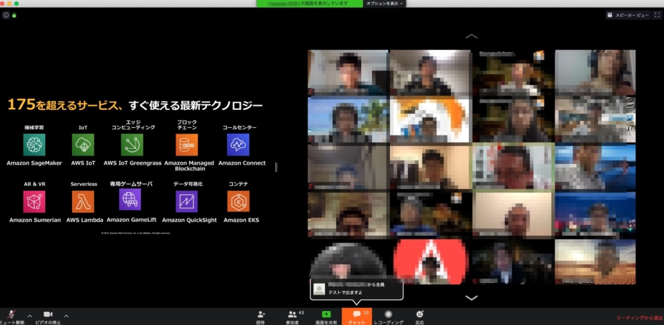Start screen share (画面を共有)
664x325 pixels.
326,317
